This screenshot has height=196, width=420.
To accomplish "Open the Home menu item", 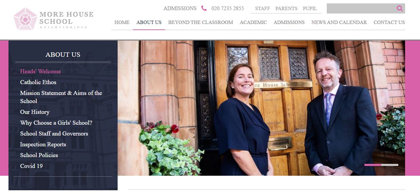I will (122, 22).
